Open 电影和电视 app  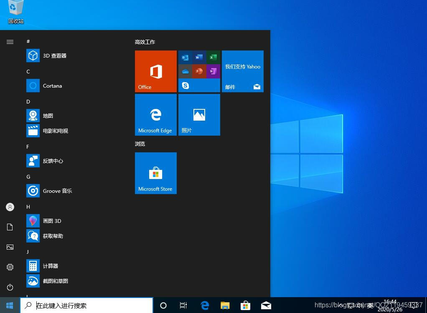point(74,131)
